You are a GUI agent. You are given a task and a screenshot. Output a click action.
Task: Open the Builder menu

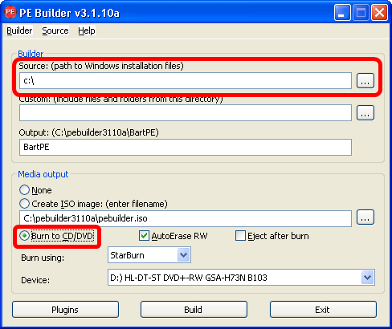point(19,30)
